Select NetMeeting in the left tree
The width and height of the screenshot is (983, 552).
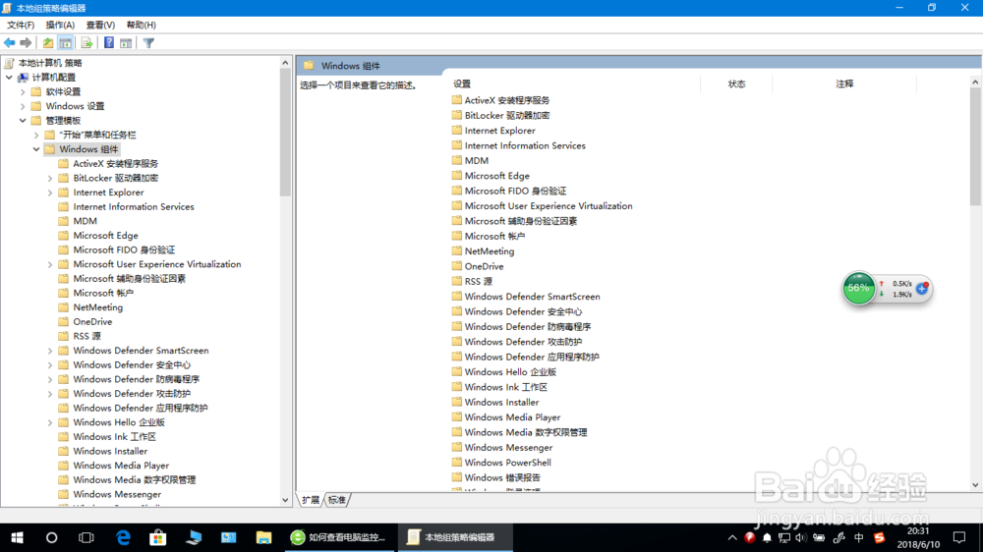point(97,307)
